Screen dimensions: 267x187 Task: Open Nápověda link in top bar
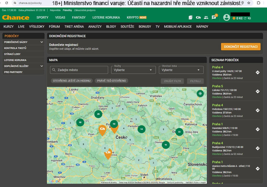pos(55,10)
